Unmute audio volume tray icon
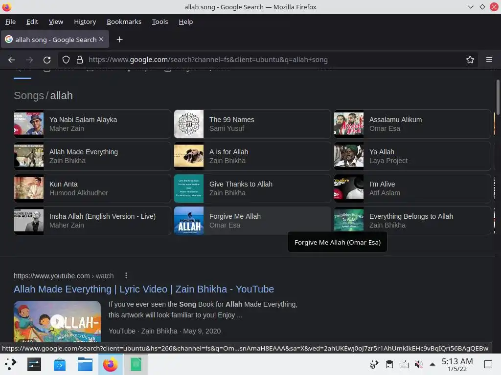The height and width of the screenshot is (375, 501). (418, 364)
